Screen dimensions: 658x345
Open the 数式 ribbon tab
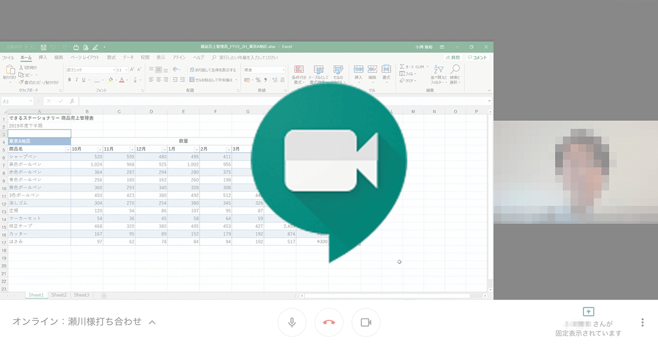point(111,58)
